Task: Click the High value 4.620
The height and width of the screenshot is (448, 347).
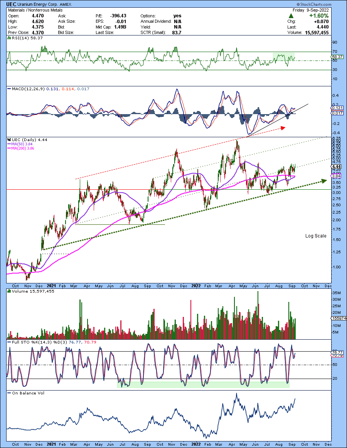Action: point(38,22)
